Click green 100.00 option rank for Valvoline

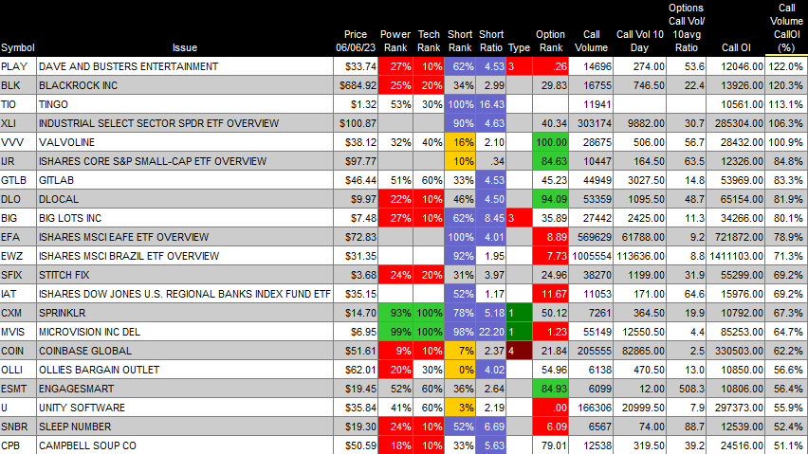550,142
